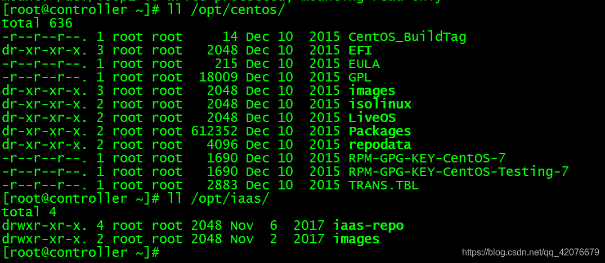The width and height of the screenshot is (605, 263).
Task: Click the CentOS_BuildTag file name
Action: 407,37
